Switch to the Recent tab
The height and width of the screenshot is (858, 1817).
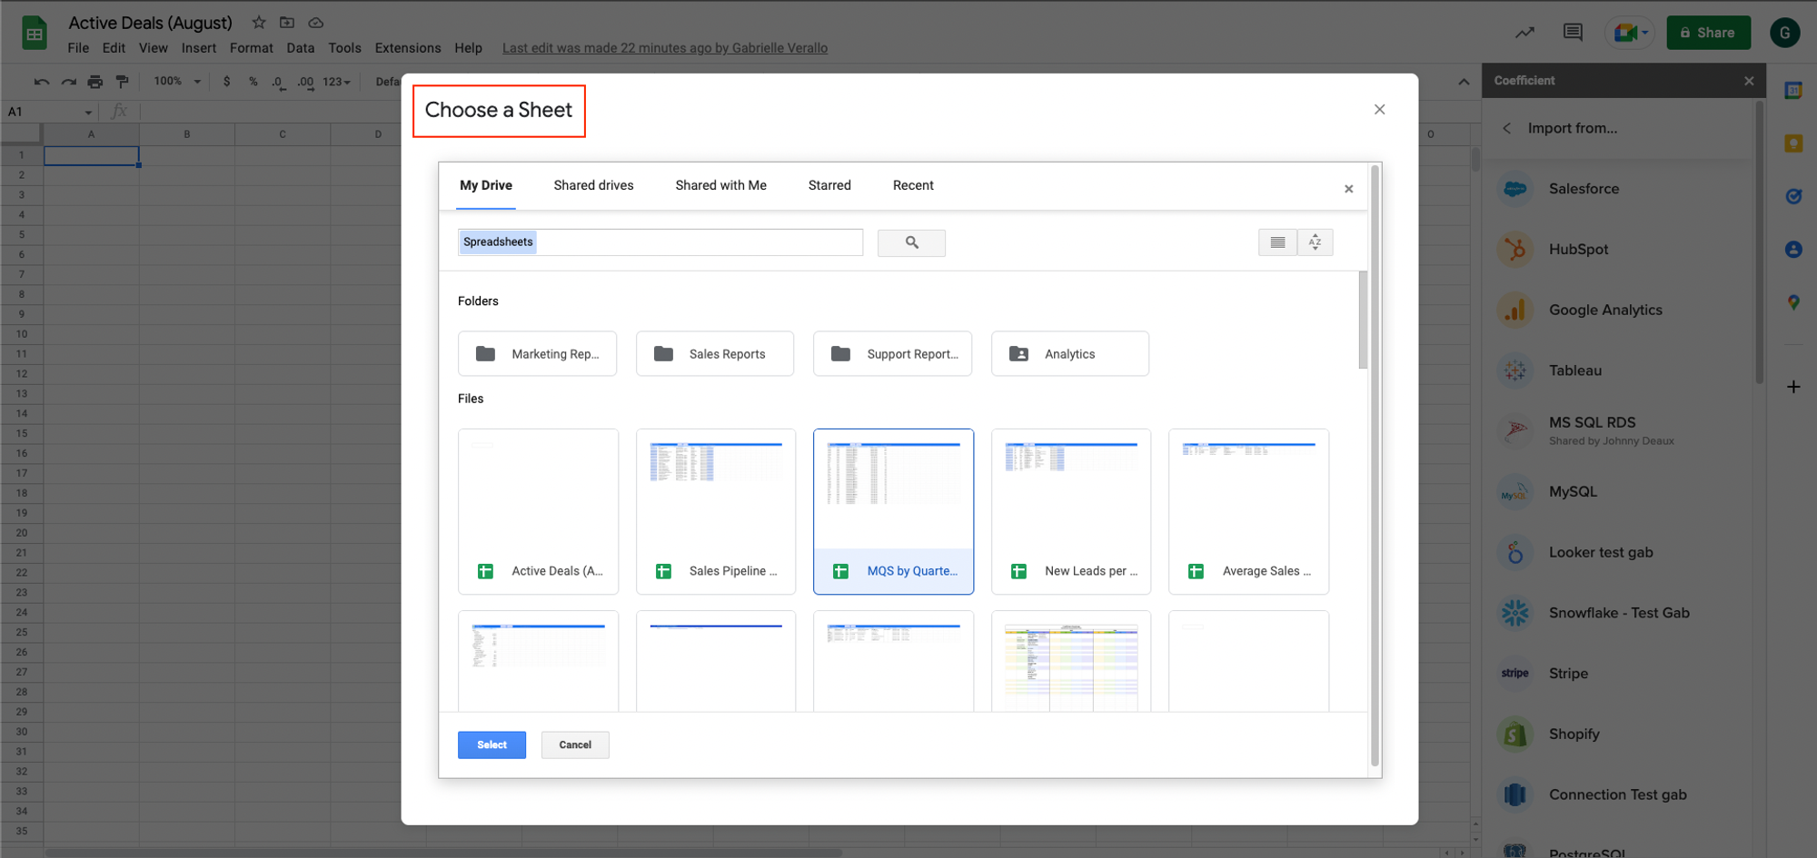tap(913, 185)
